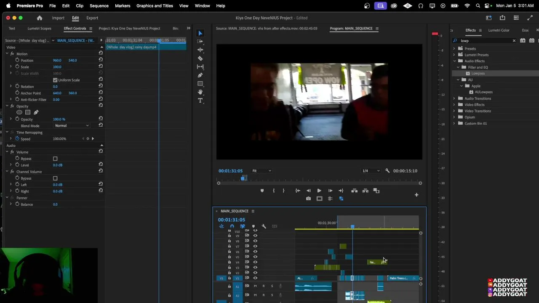Open timeline display settings wrench
The height and width of the screenshot is (303, 539).
264,226
